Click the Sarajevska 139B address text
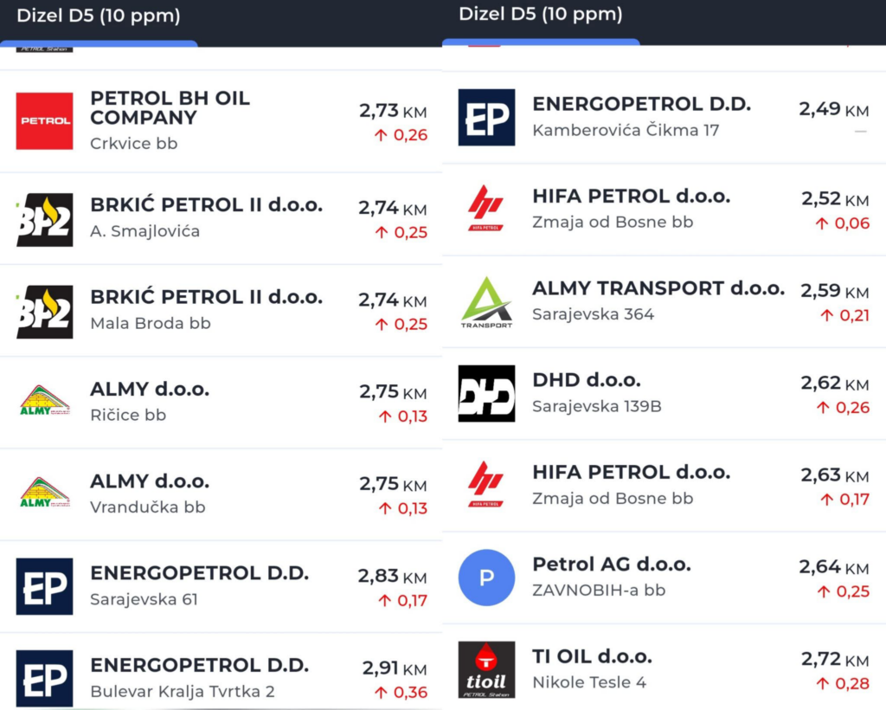Viewport: 886px width, 710px height. point(596,406)
